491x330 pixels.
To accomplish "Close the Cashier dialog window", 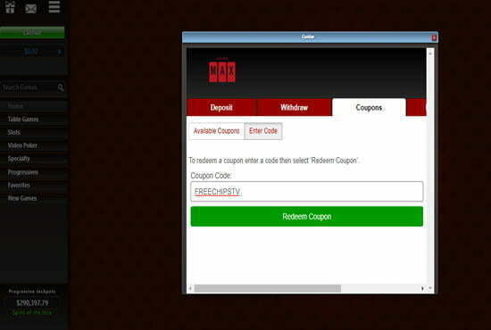I will pyautogui.click(x=434, y=37).
